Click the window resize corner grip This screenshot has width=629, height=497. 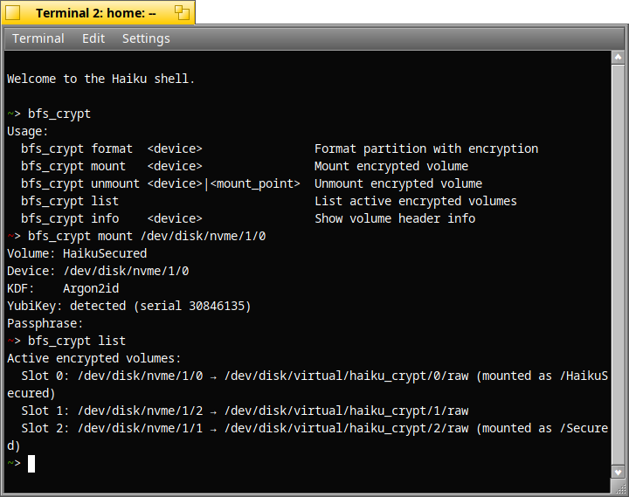point(619,487)
